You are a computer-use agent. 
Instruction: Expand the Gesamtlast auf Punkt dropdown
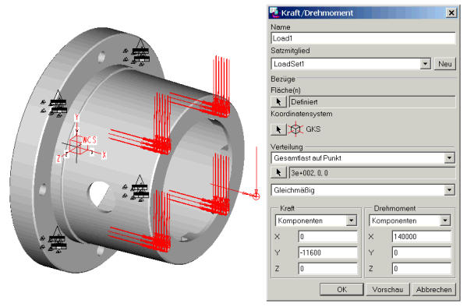coord(449,158)
